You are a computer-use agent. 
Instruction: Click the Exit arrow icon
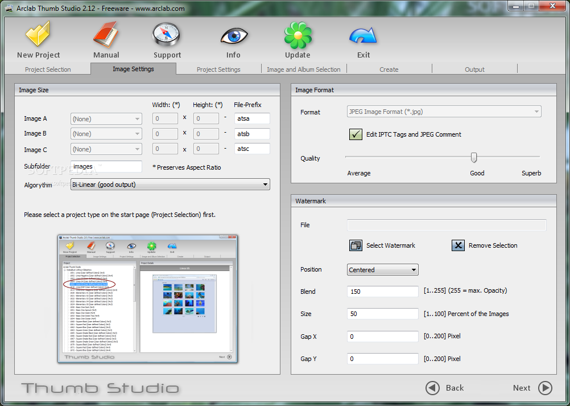coord(363,36)
